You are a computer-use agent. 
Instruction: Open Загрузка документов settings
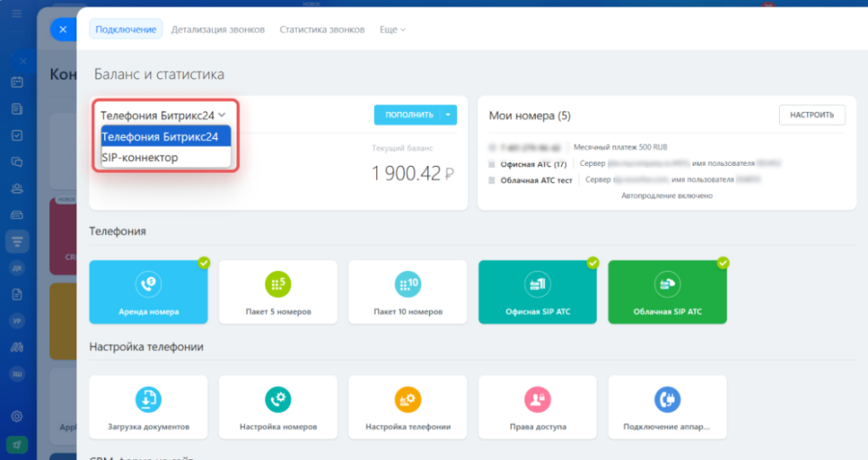(148, 399)
